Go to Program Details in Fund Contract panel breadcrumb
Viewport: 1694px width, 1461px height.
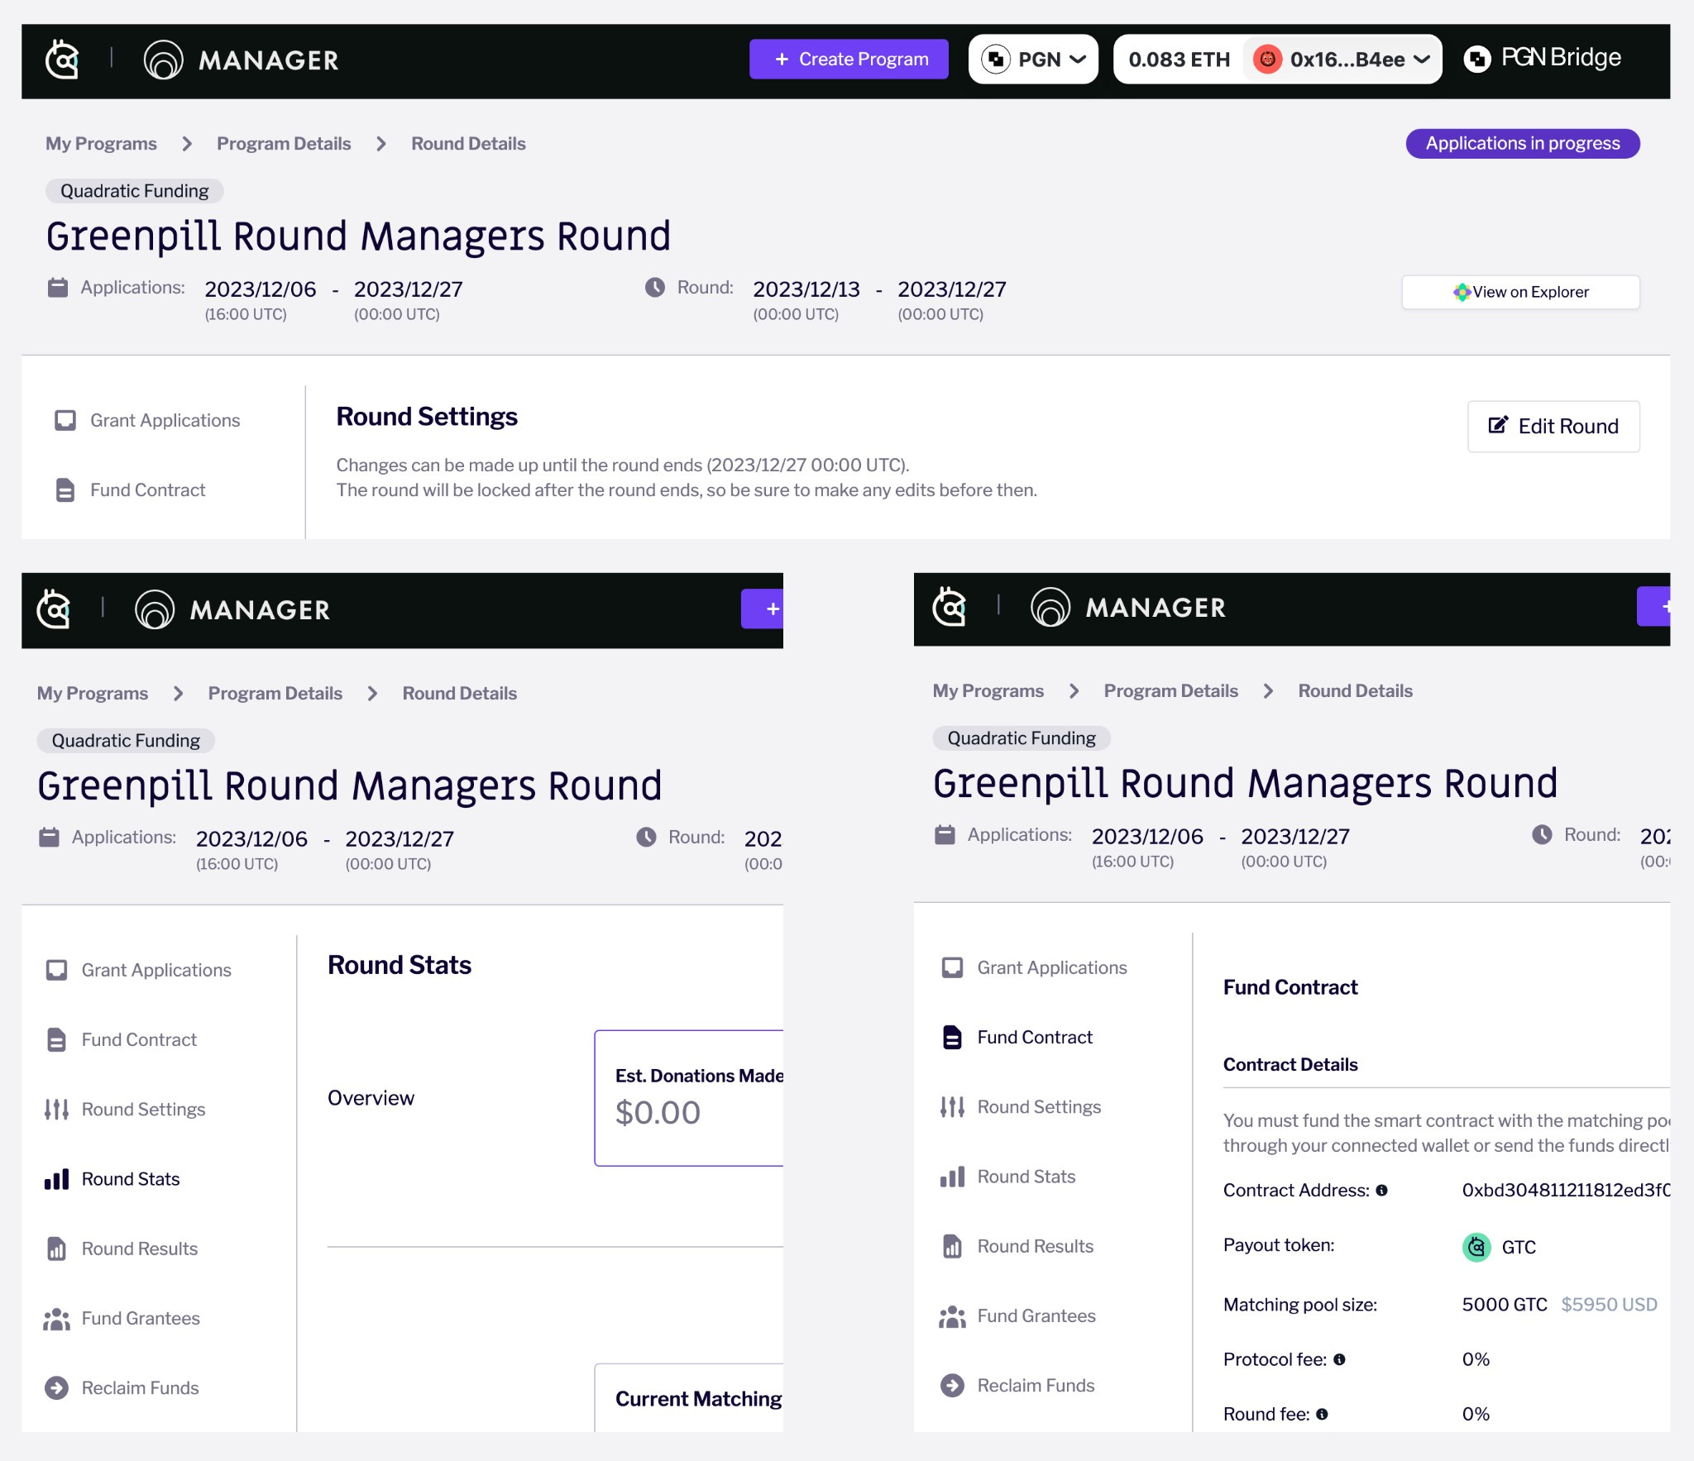coord(1171,691)
